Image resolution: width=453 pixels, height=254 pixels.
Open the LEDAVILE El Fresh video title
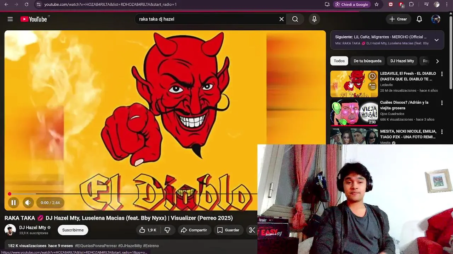click(x=408, y=76)
